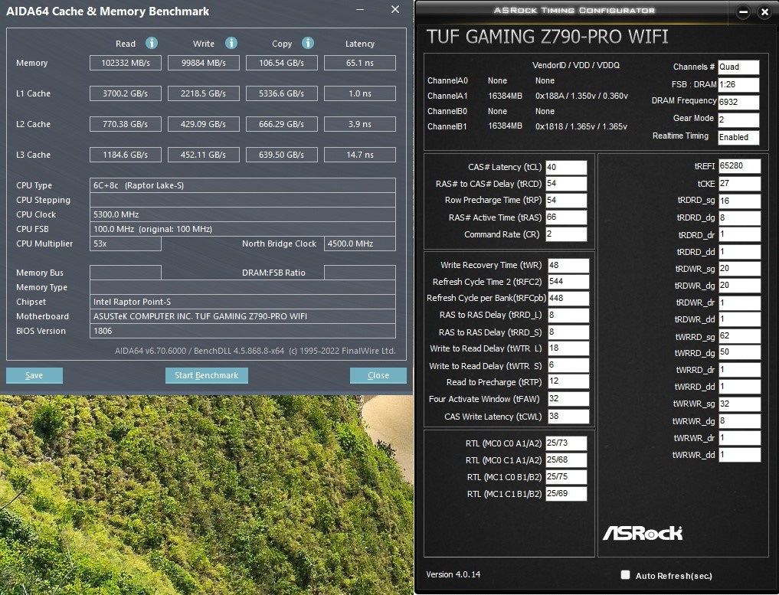Click the North Bridge Clock value 4500.0 MHz
The width and height of the screenshot is (779, 595).
[360, 244]
